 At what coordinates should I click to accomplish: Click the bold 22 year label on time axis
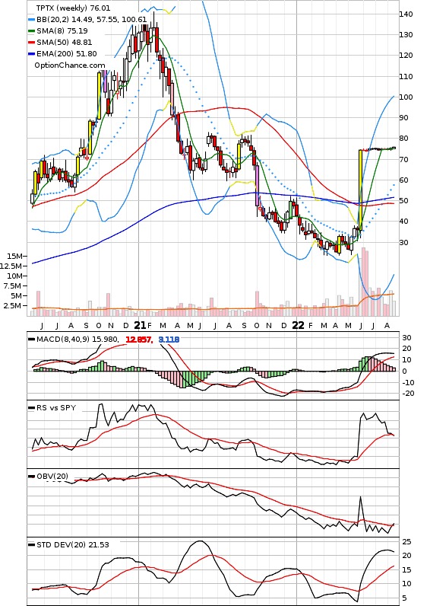tap(298, 325)
